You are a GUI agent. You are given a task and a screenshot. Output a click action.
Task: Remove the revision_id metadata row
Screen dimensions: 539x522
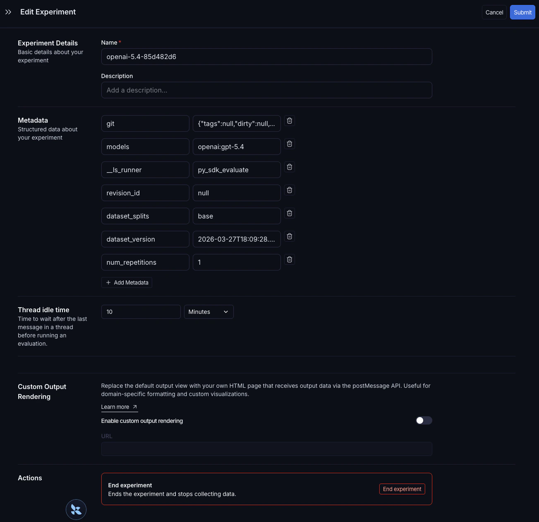pos(290,190)
